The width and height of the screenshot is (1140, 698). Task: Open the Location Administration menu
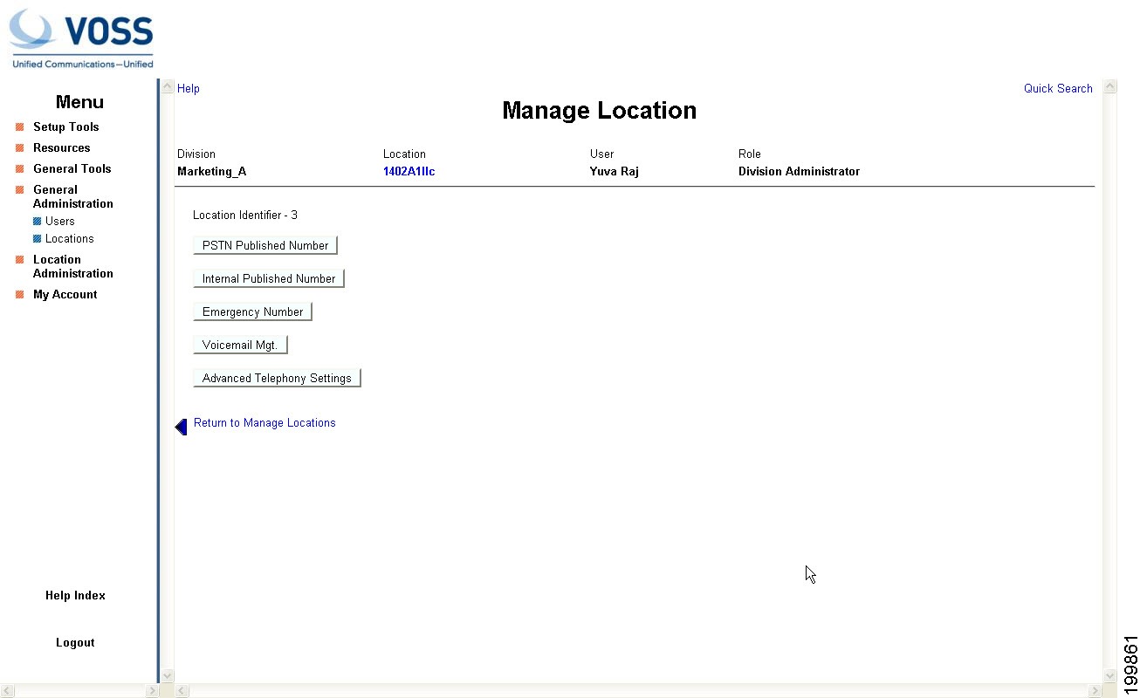point(73,267)
